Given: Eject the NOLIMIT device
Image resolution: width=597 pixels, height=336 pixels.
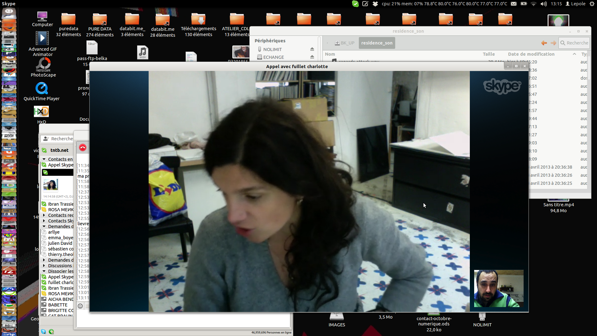Looking at the screenshot, I should point(312,49).
